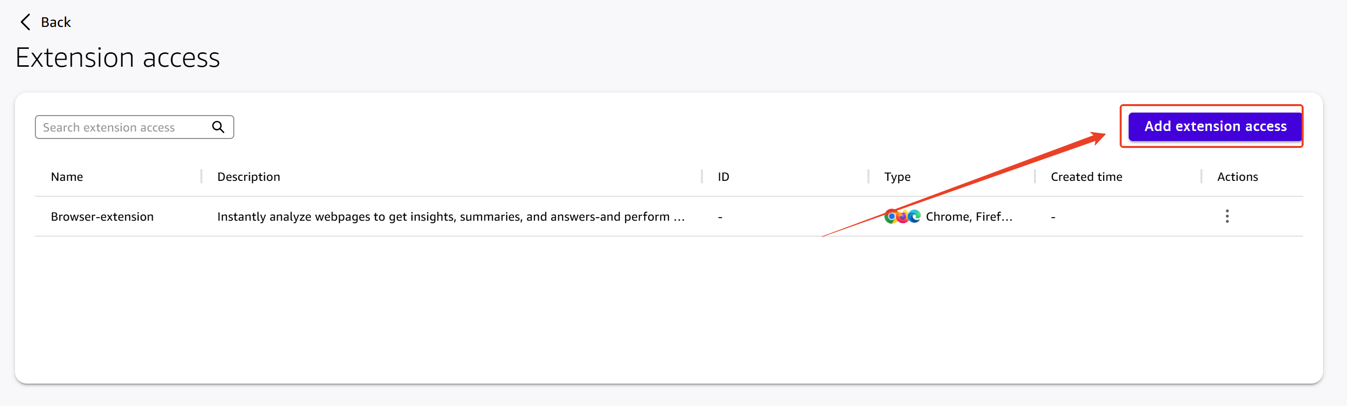Select the ID column header
The image size is (1347, 406).
pos(723,177)
